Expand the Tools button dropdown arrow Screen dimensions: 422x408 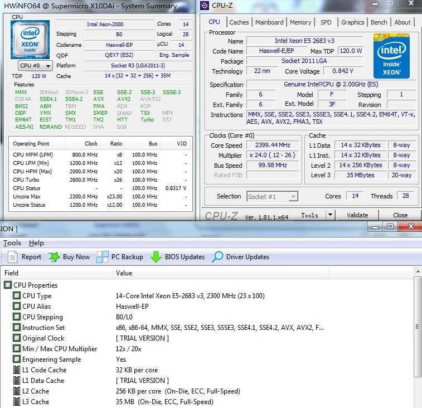(330, 215)
